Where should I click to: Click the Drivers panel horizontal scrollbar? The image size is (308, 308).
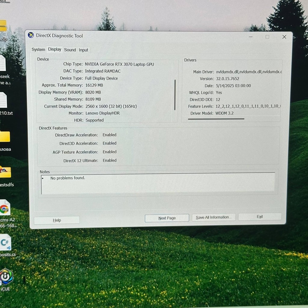click(216, 119)
